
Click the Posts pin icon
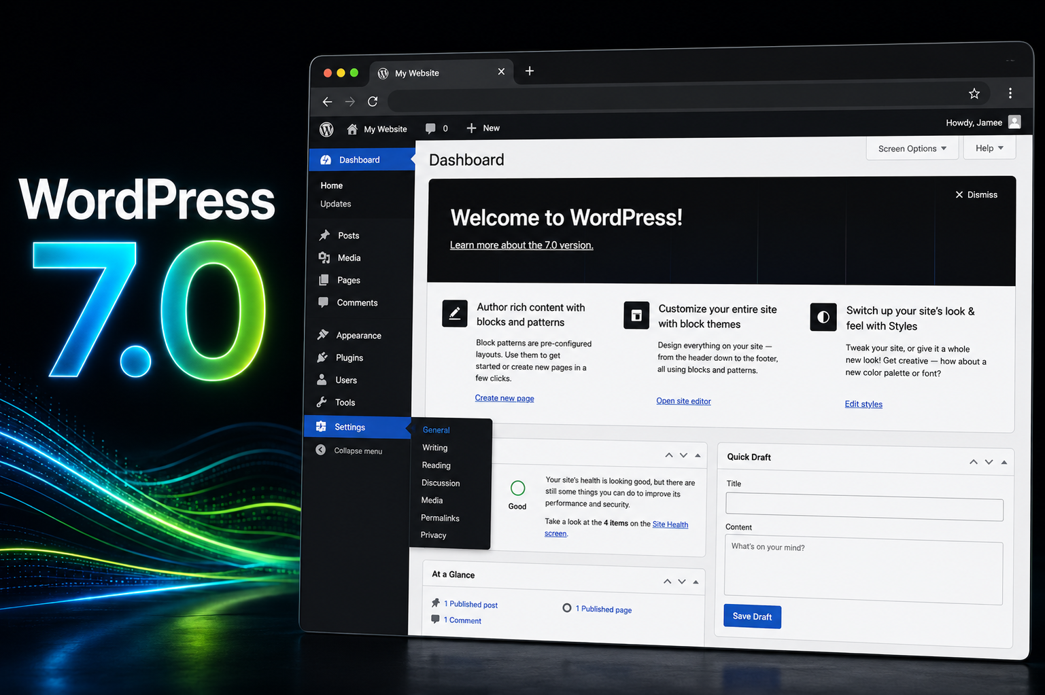tap(324, 235)
